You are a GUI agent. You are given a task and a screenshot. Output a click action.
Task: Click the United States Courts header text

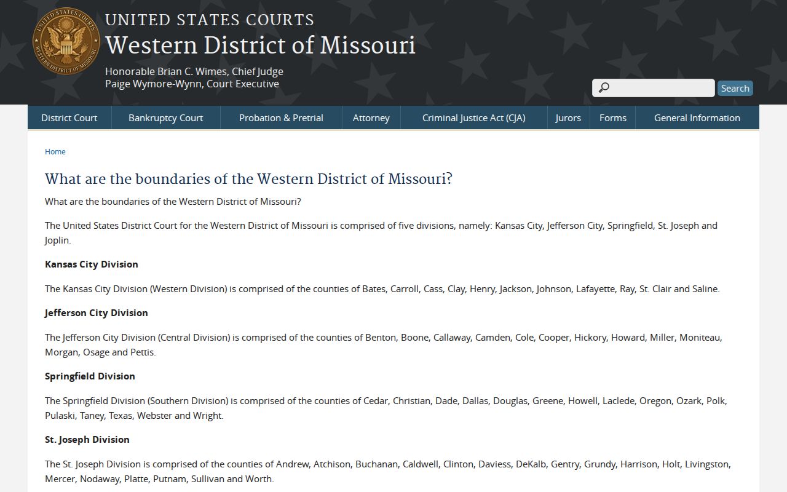[210, 20]
